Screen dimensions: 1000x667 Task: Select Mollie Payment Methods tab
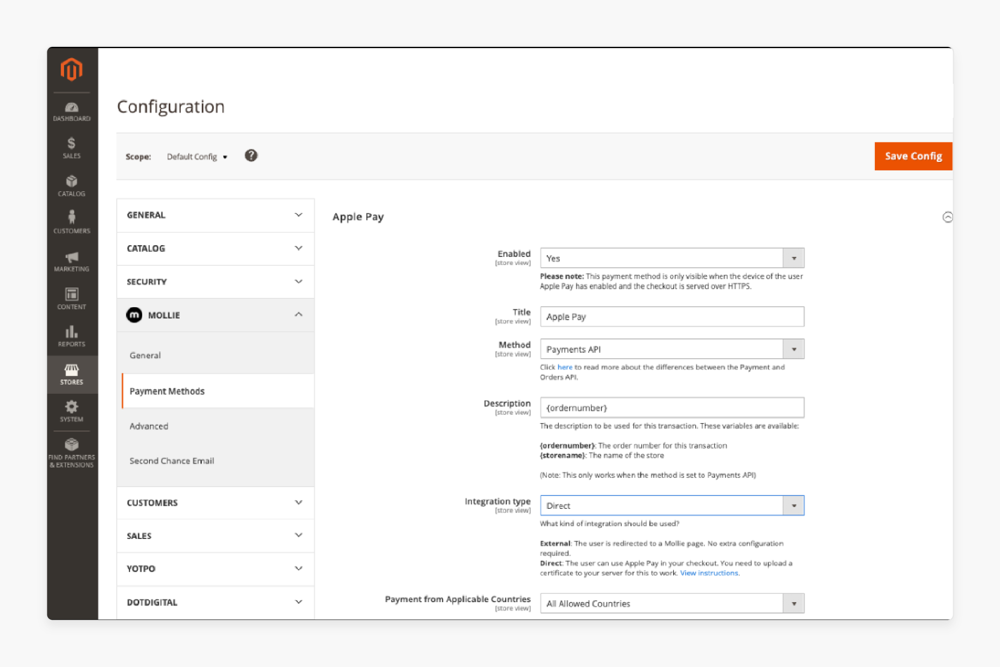(218, 391)
